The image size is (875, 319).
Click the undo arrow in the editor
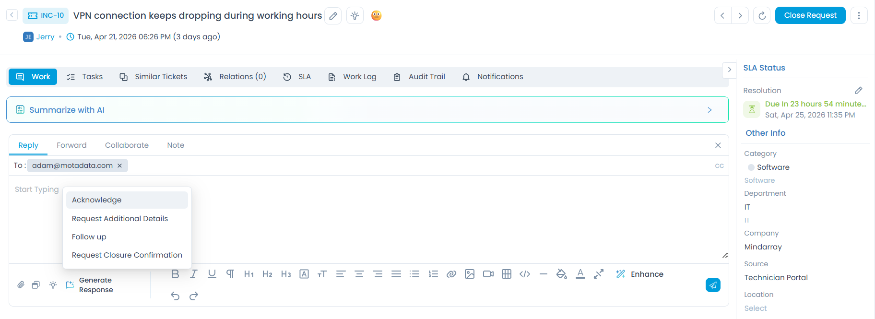pyautogui.click(x=175, y=296)
